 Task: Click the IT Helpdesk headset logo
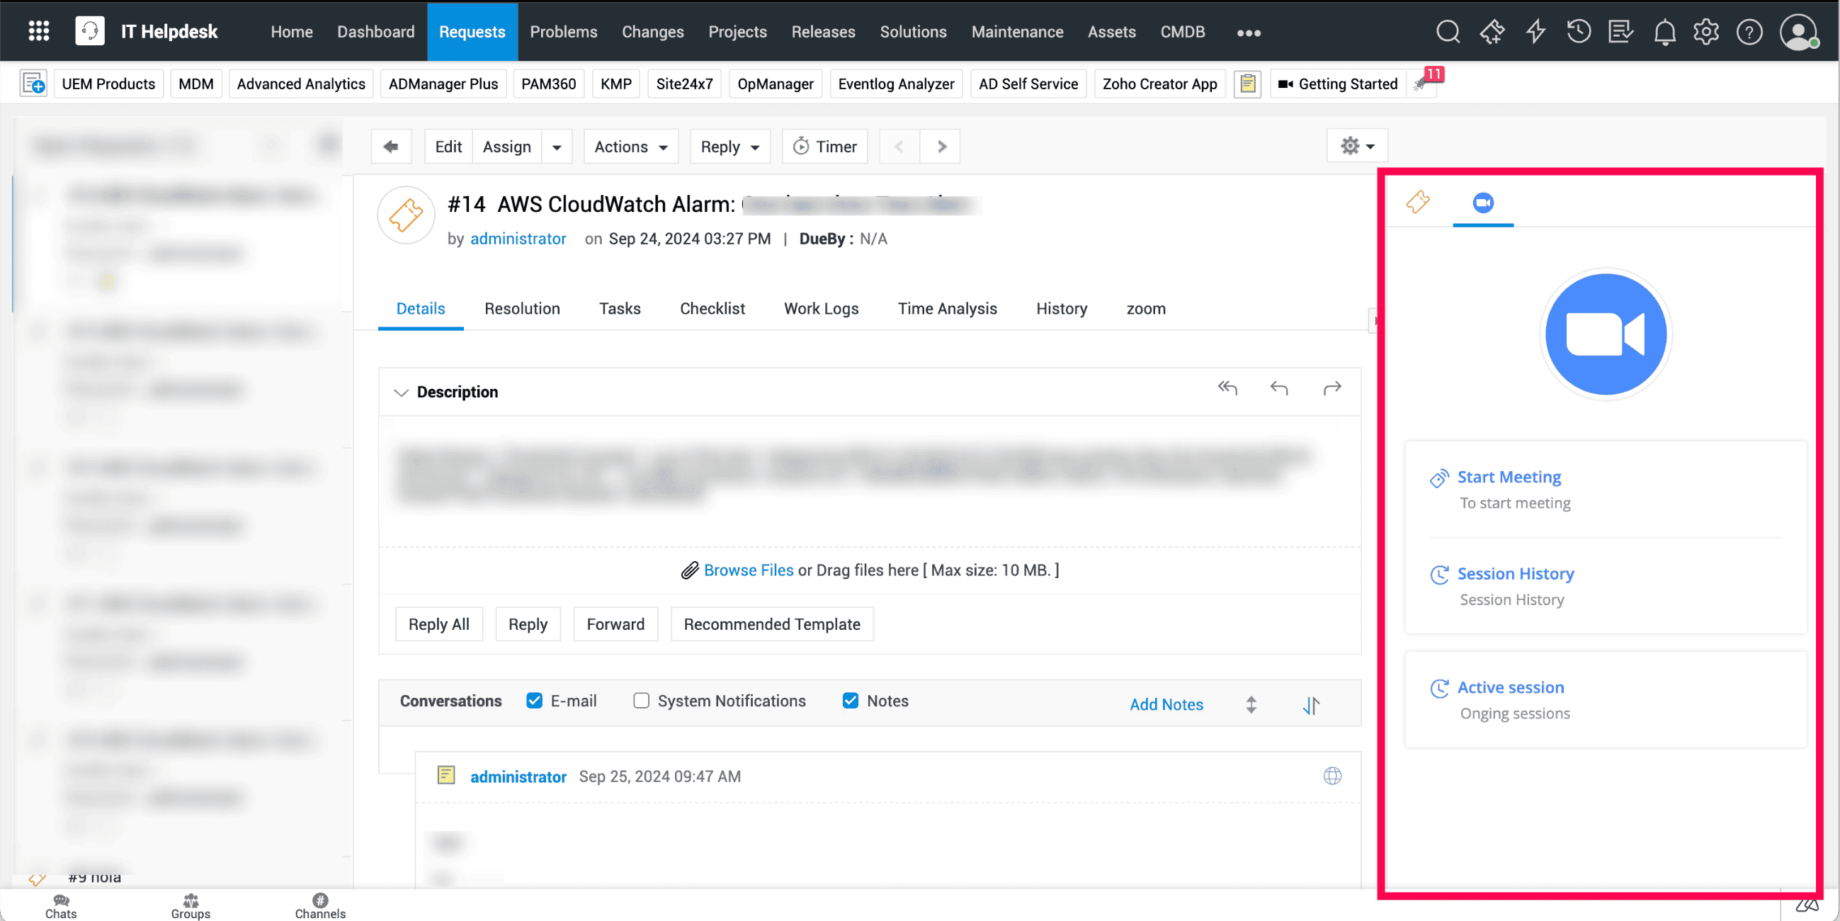pos(90,31)
